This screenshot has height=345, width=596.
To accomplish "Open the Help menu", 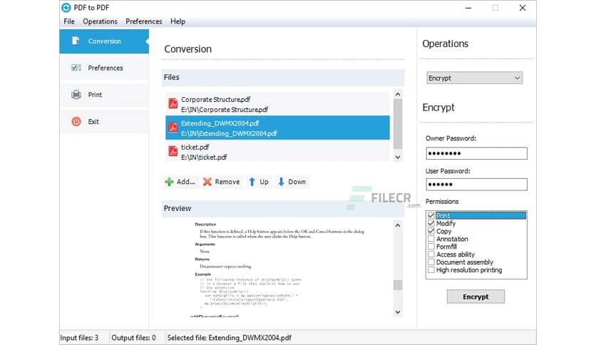I will coord(178,21).
